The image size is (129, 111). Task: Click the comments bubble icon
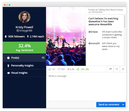tap(50, 69)
